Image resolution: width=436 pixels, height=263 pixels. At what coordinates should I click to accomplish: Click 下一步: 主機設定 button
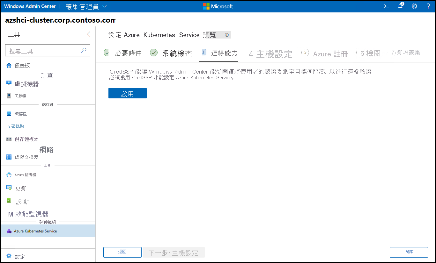(x=174, y=252)
